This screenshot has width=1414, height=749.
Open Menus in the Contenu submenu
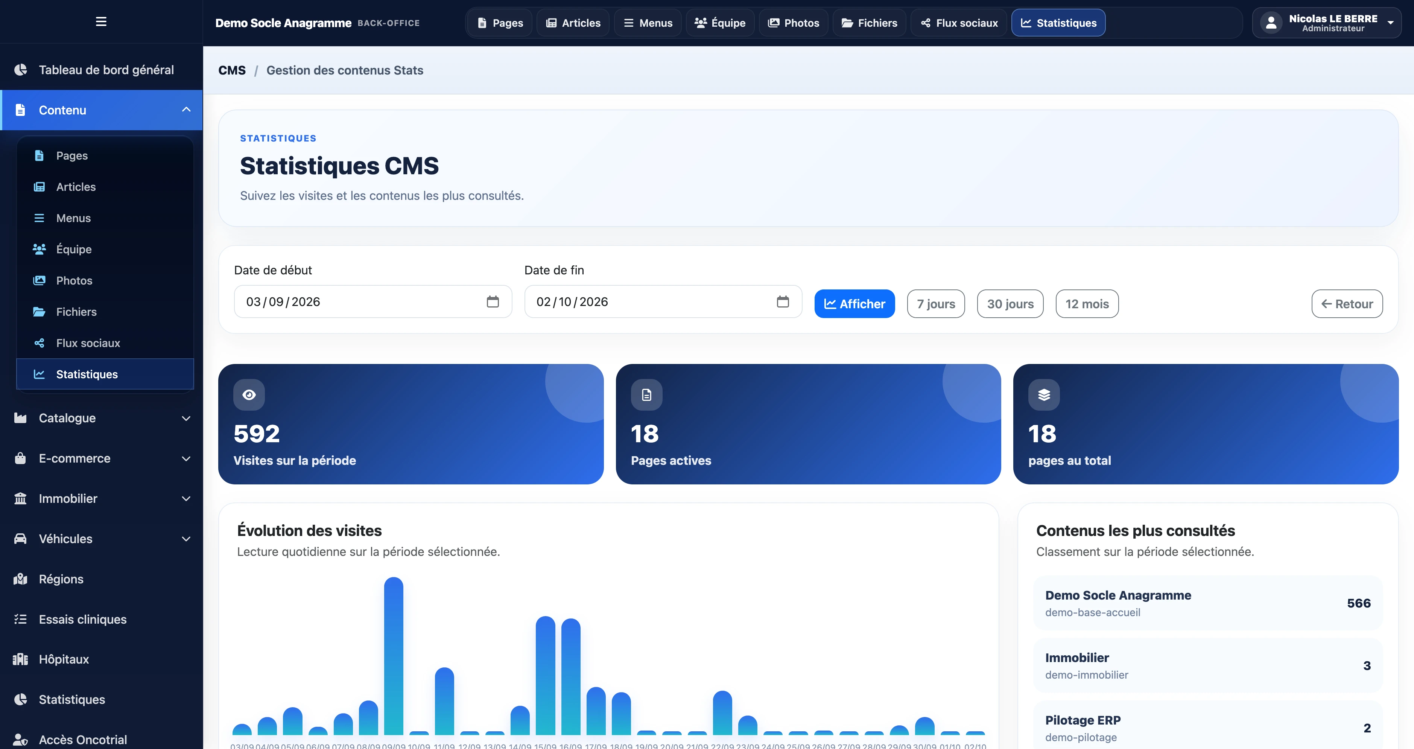pos(105,218)
